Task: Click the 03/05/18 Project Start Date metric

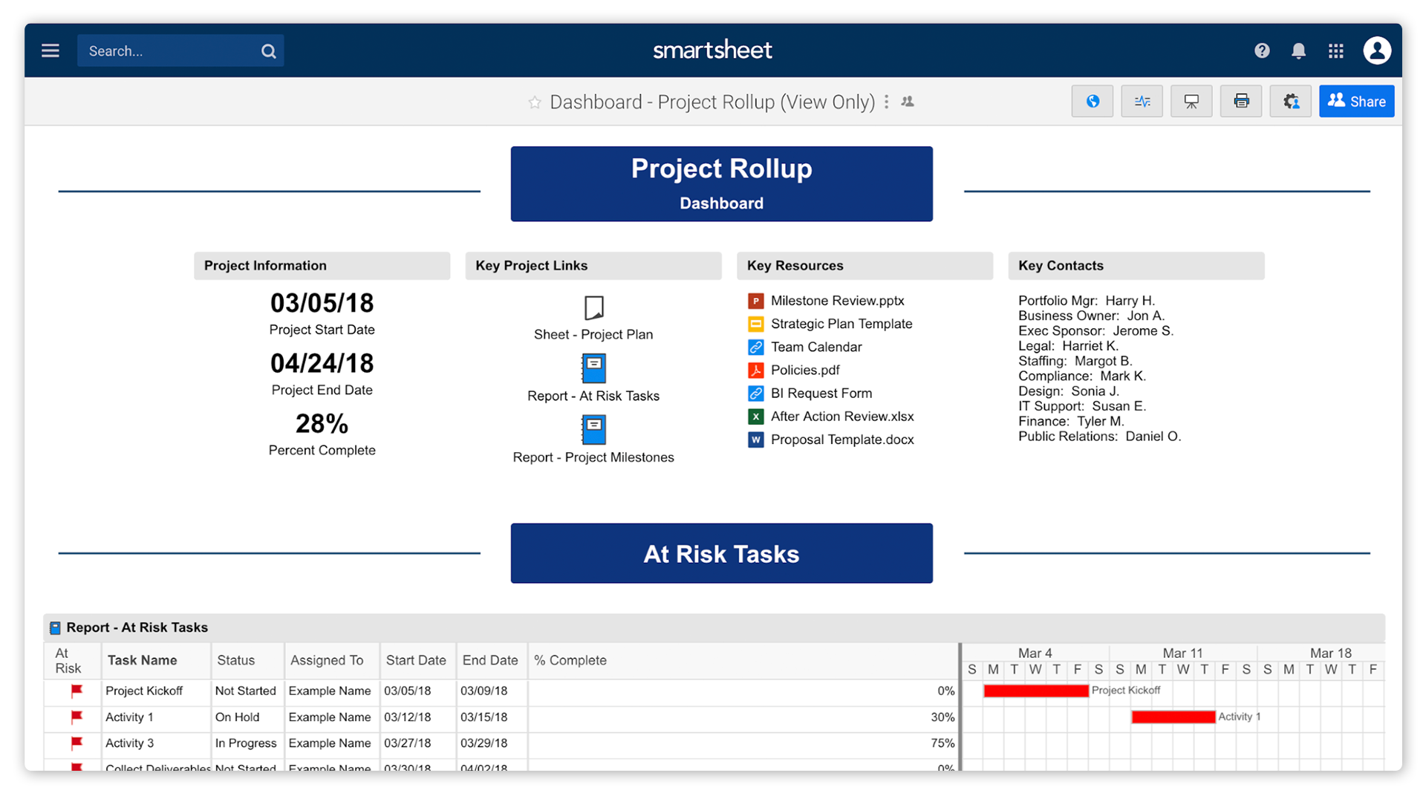Action: pos(322,303)
